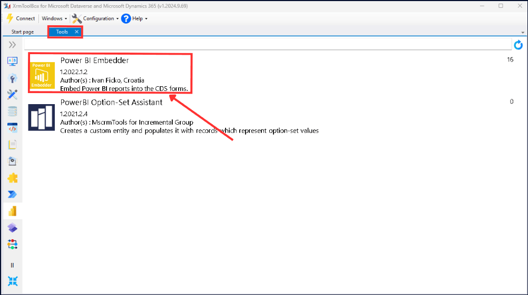Select the code brackets window sidebar icon
Viewport: 528px width, 295px height.
coord(13,128)
